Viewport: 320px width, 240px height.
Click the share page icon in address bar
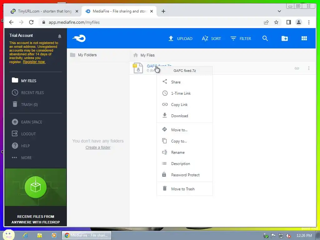point(266,22)
